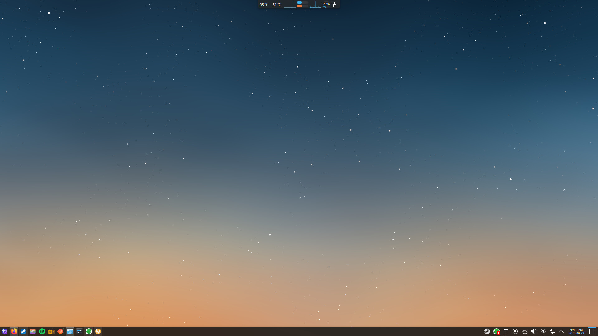Open the Spotify taskbar icon
Image resolution: width=598 pixels, height=336 pixels.
tap(42, 331)
